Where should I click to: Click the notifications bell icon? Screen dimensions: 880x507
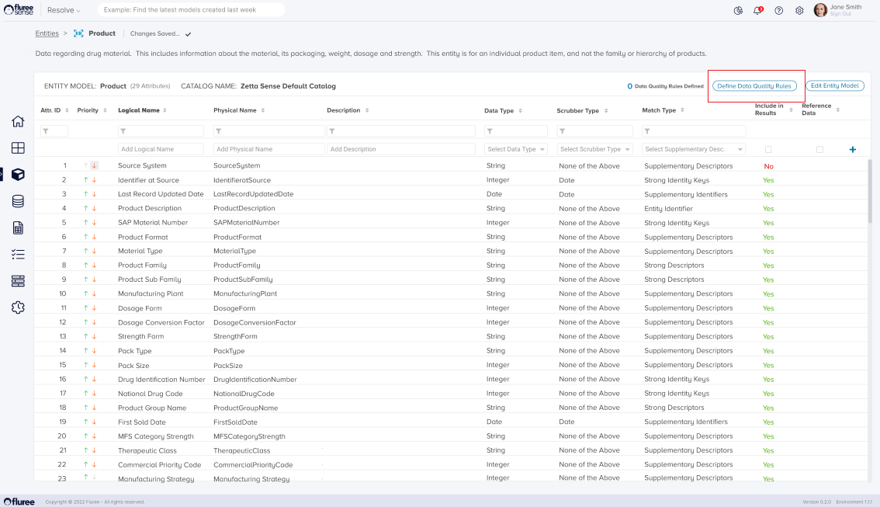coord(757,10)
